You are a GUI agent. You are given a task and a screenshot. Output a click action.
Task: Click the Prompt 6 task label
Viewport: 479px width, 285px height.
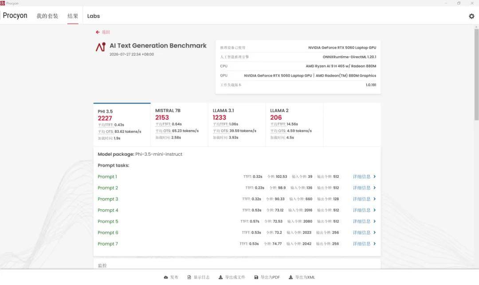pyautogui.click(x=108, y=233)
